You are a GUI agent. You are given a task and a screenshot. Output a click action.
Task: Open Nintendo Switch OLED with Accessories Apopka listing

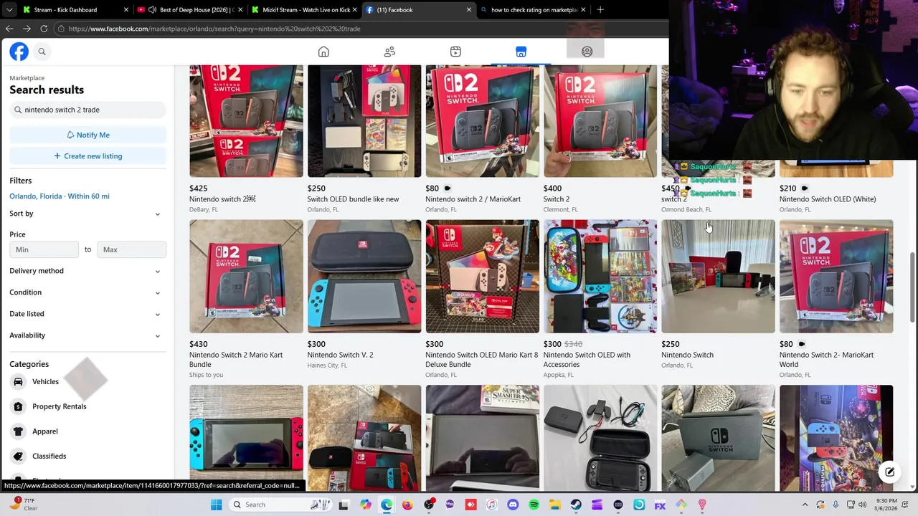pyautogui.click(x=600, y=299)
